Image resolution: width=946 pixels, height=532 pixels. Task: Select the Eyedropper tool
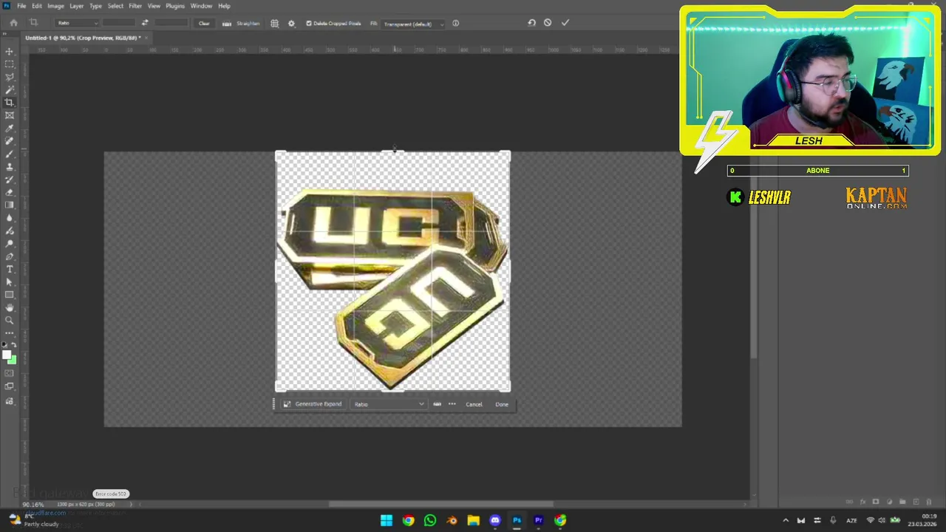(10, 129)
